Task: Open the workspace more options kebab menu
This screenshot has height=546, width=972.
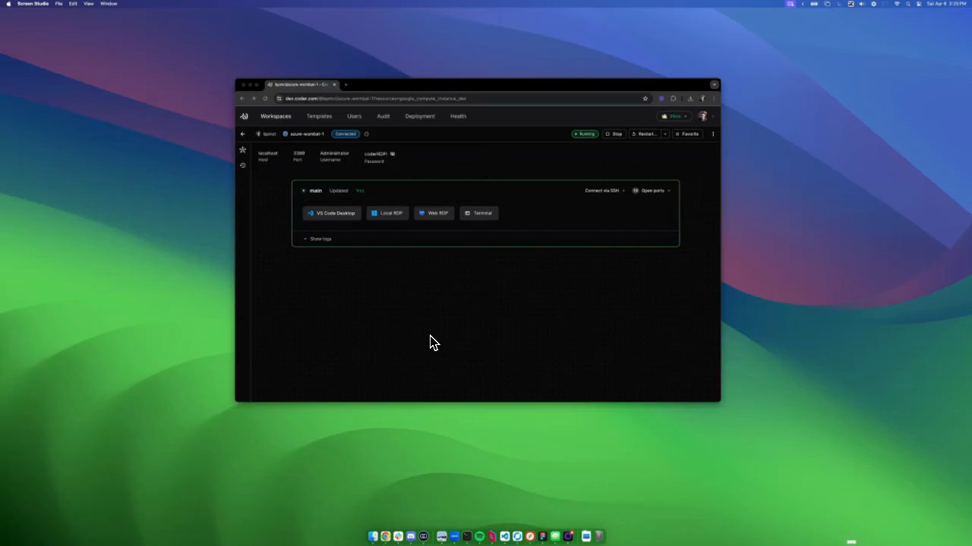Action: pyautogui.click(x=713, y=134)
